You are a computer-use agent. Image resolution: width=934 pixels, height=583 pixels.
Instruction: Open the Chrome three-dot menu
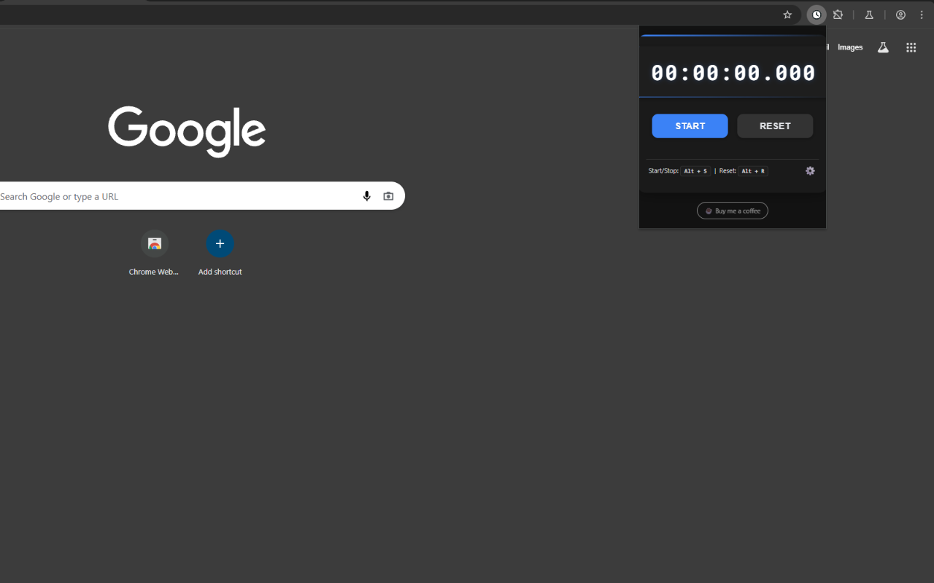pos(922,15)
